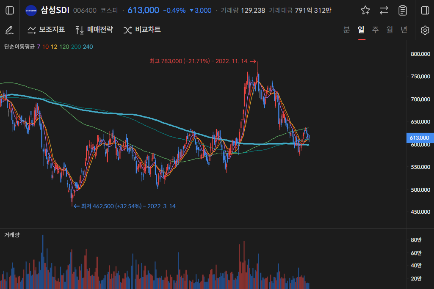434x289 pixels.
Task: Select moving average period 7
Action: 39,47
